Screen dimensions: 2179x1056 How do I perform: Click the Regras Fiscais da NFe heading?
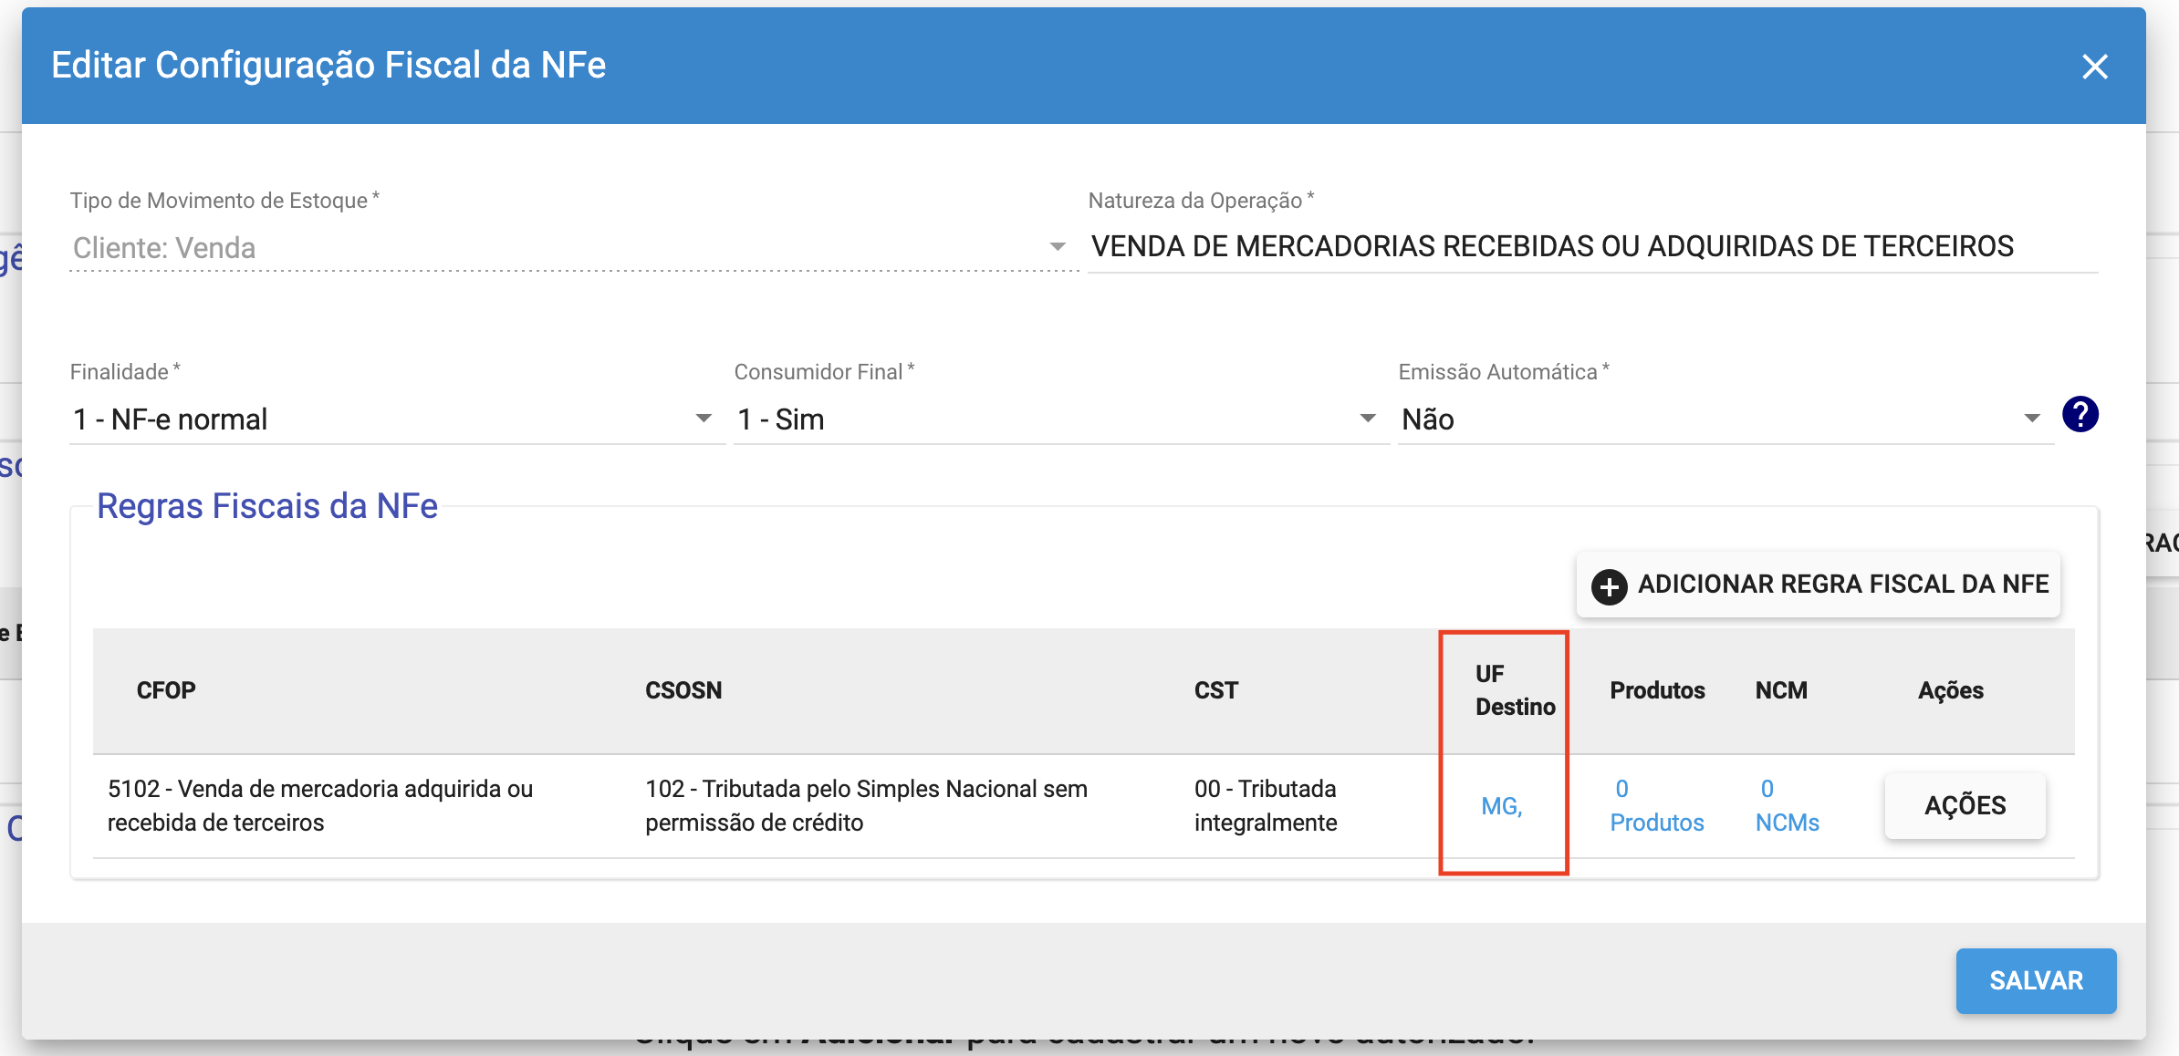pos(267,506)
